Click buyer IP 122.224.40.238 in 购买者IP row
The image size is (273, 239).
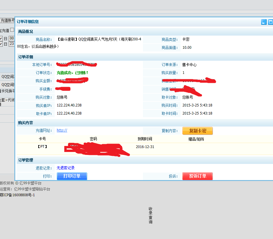pyautogui.click(x=69, y=105)
